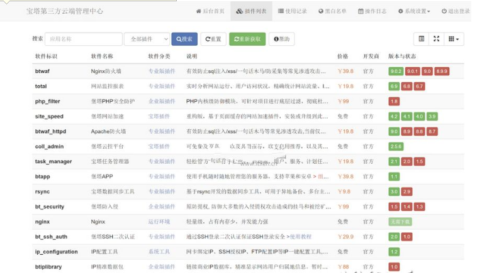Image resolution: width=487 pixels, height=273 pixels.
Task: Click 系统工具 category in the ip_configuration row
Action: pos(159,252)
